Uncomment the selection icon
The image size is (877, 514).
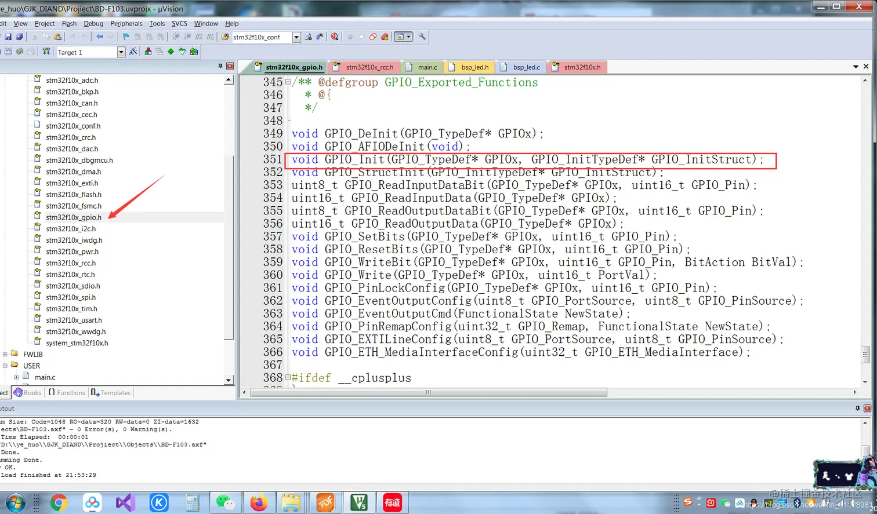pyautogui.click(x=210, y=37)
